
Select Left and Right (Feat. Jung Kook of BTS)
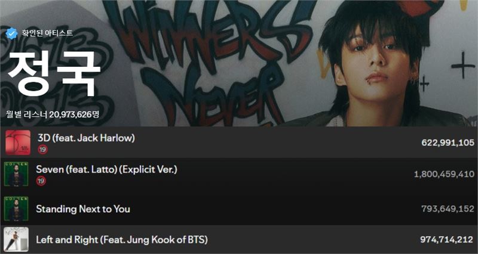click(122, 240)
